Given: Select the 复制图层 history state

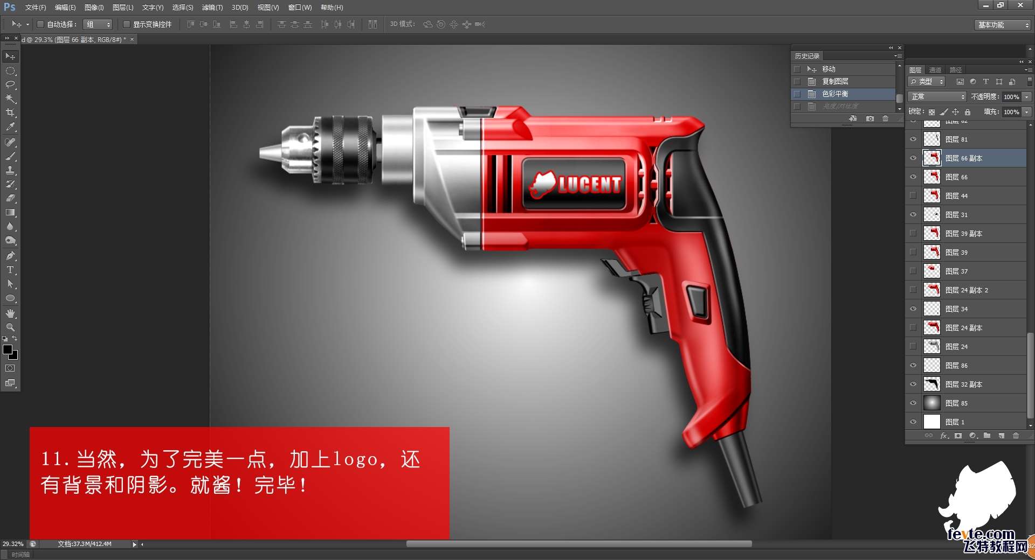Looking at the screenshot, I should (x=835, y=81).
